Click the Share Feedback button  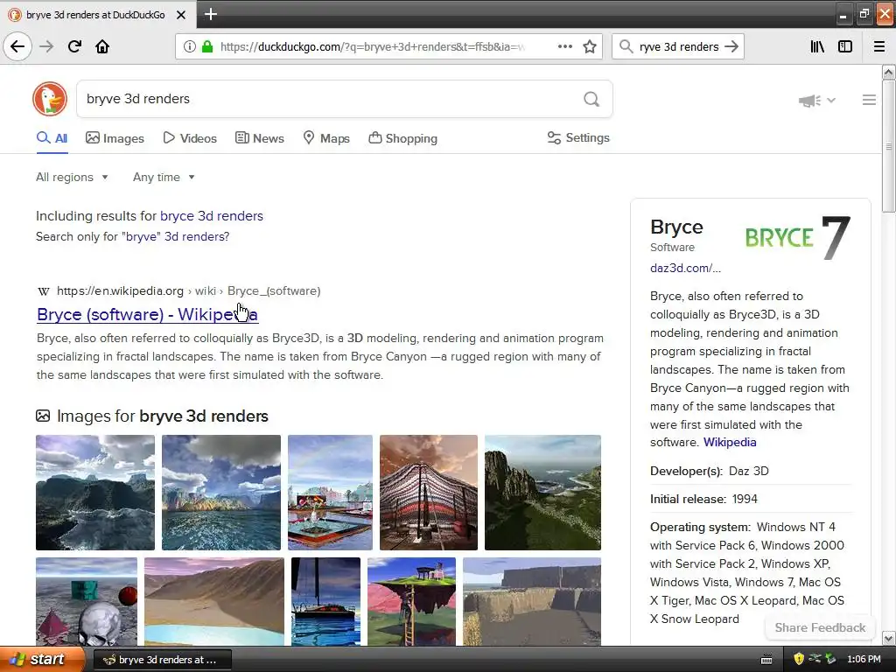pyautogui.click(x=820, y=627)
